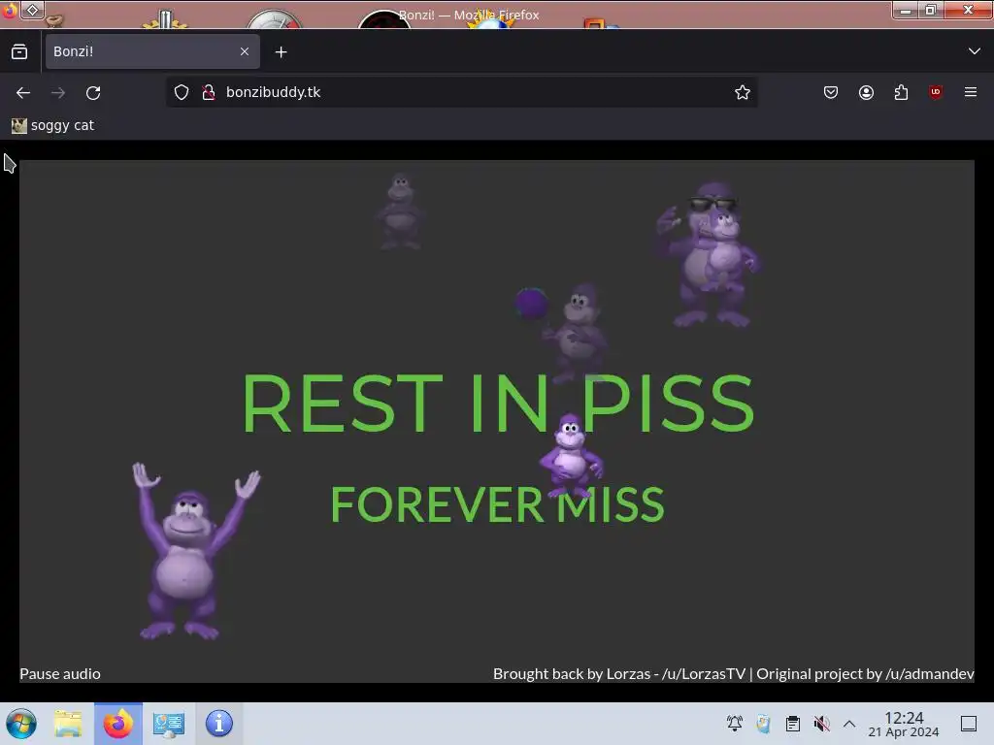The height and width of the screenshot is (745, 994).
Task: Open the soggy cat bookmark
Action: point(52,125)
